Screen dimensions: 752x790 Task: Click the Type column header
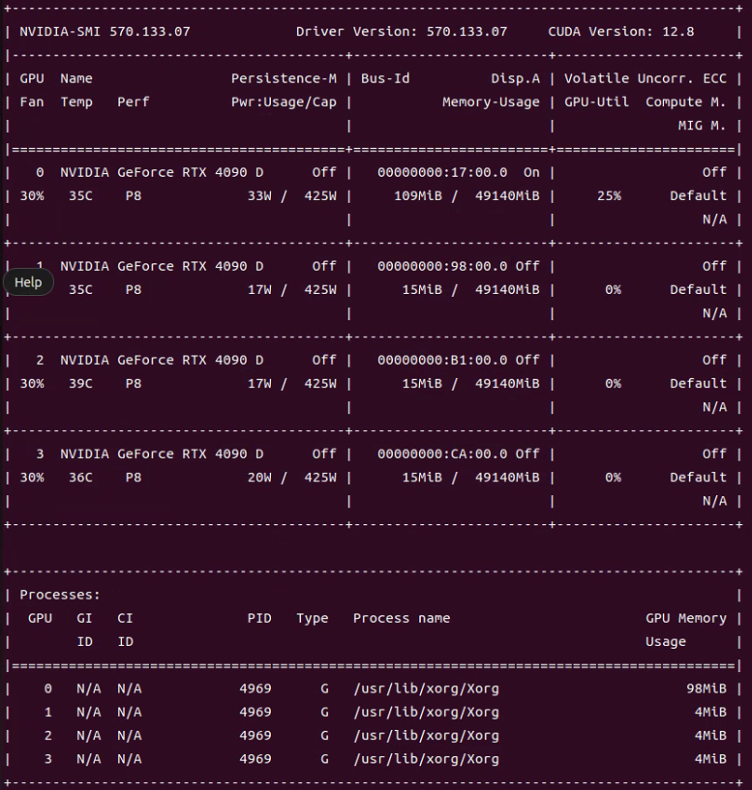(x=313, y=618)
